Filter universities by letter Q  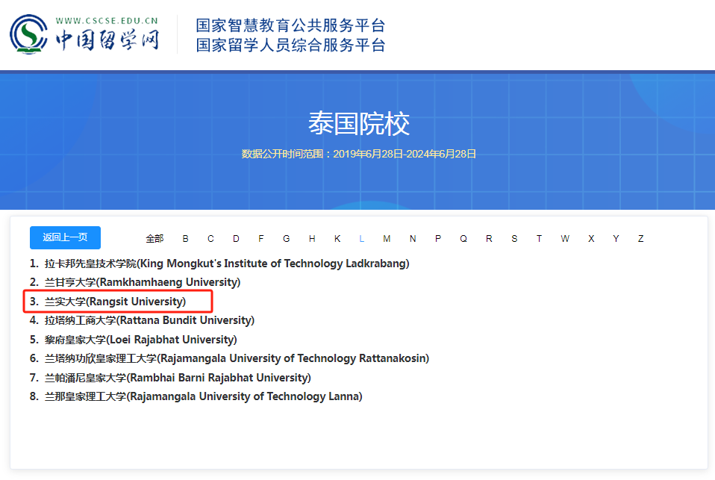click(x=463, y=239)
